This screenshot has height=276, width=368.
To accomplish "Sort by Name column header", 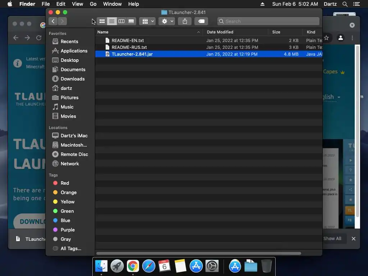I will [x=149, y=32].
